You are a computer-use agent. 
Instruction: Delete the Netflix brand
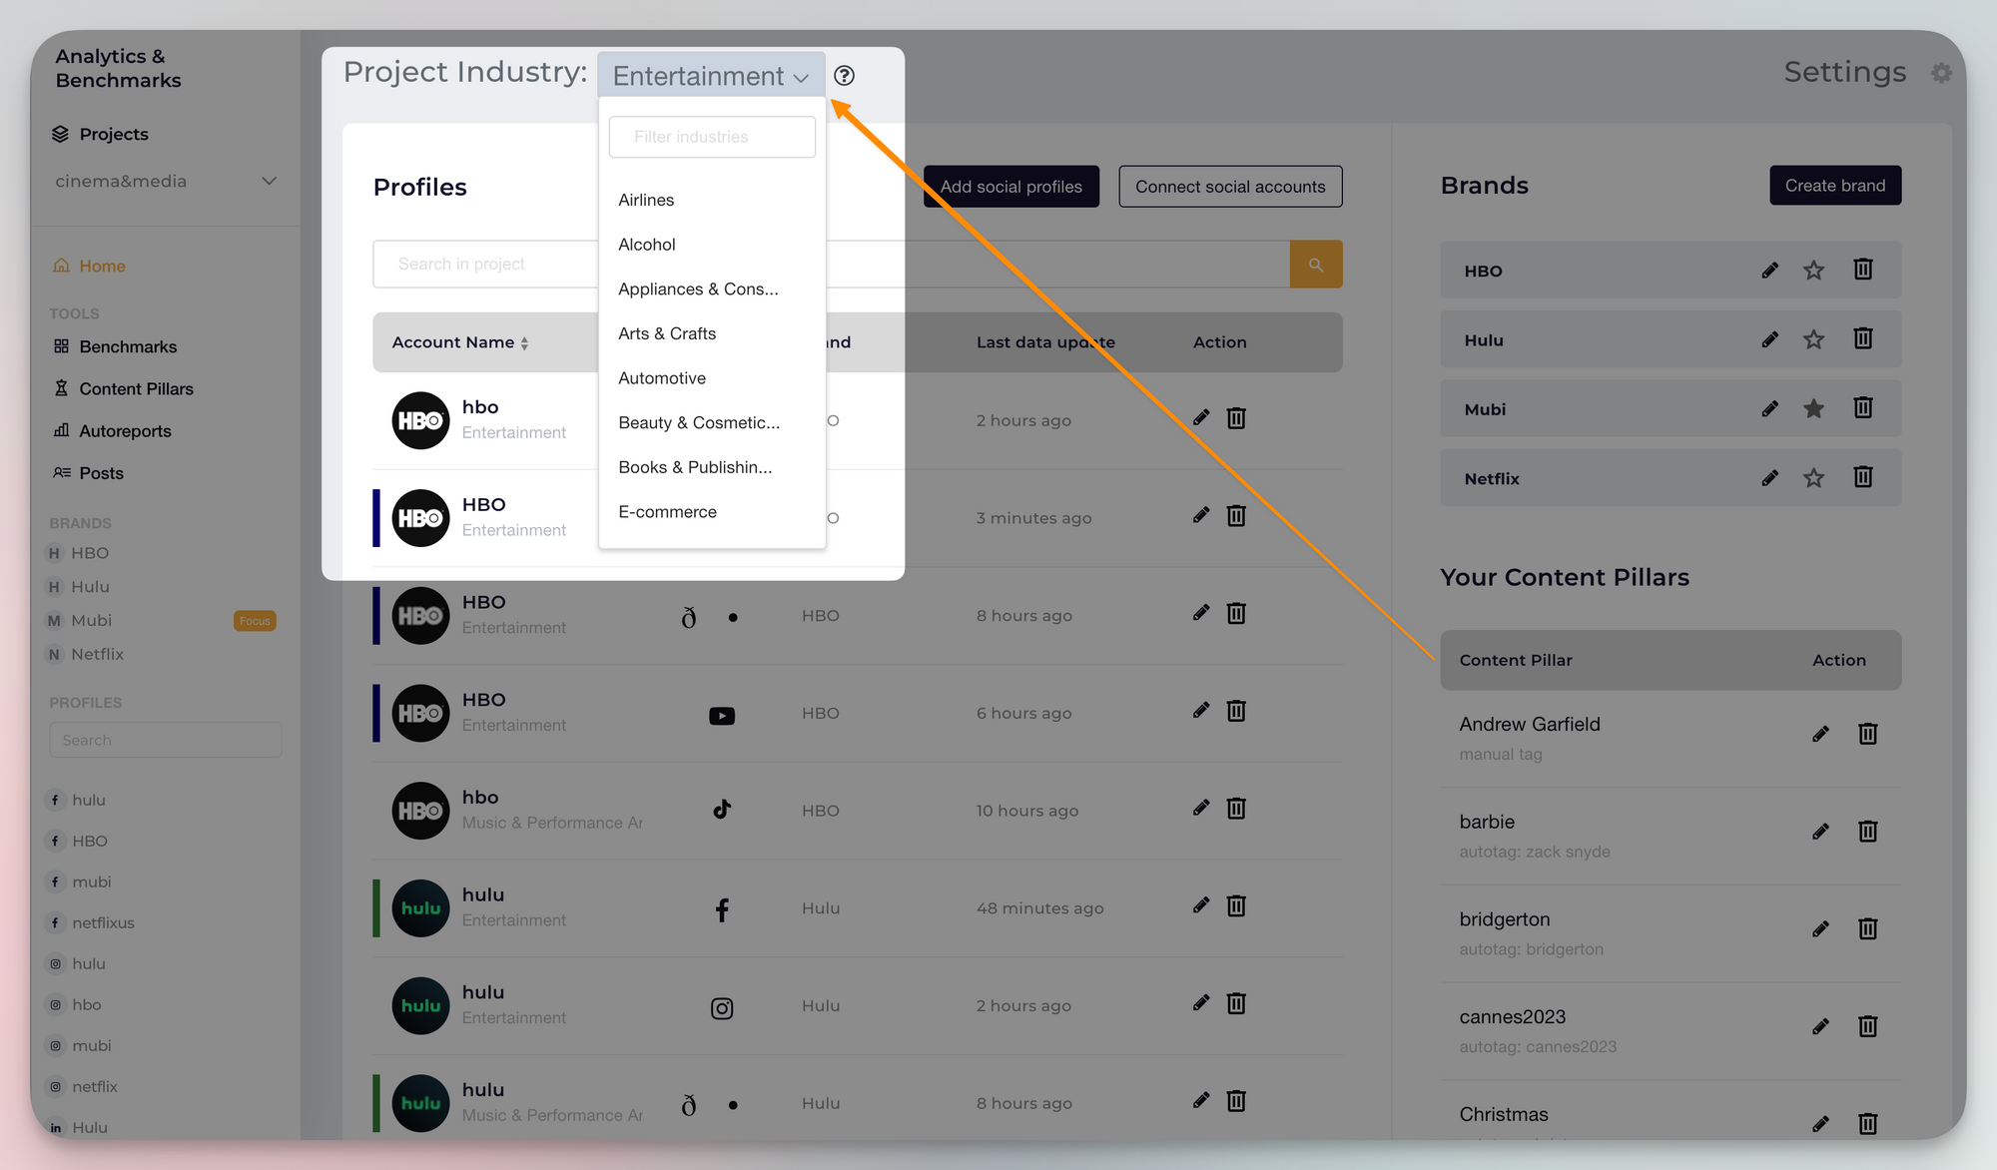tap(1862, 478)
